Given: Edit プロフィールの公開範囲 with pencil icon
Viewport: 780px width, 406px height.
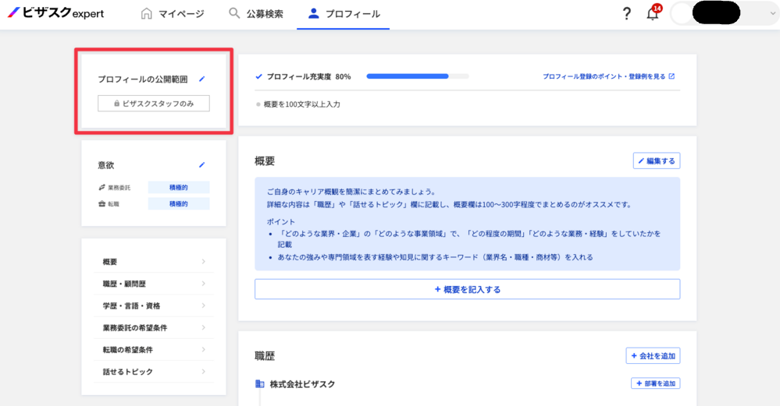Looking at the screenshot, I should [x=202, y=79].
